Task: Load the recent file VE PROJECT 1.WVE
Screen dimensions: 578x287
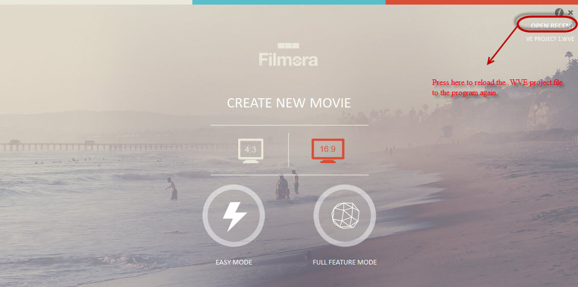Action: pyautogui.click(x=550, y=39)
